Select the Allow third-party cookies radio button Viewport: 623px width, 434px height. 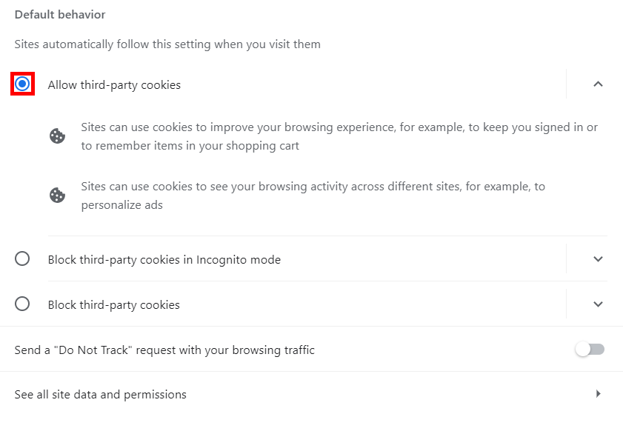point(22,84)
